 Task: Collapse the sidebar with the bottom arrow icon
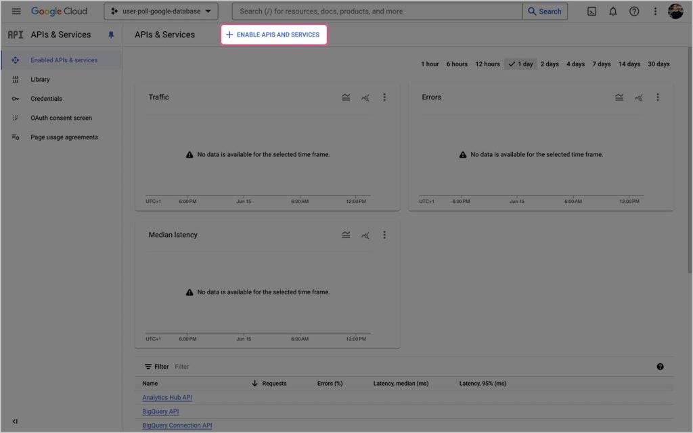tap(15, 421)
